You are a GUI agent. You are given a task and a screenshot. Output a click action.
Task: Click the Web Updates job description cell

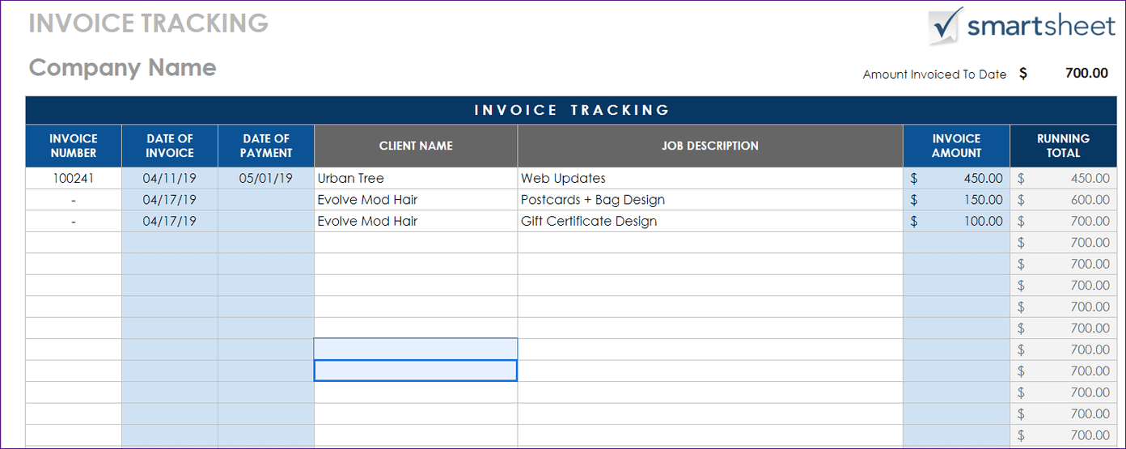(x=710, y=179)
